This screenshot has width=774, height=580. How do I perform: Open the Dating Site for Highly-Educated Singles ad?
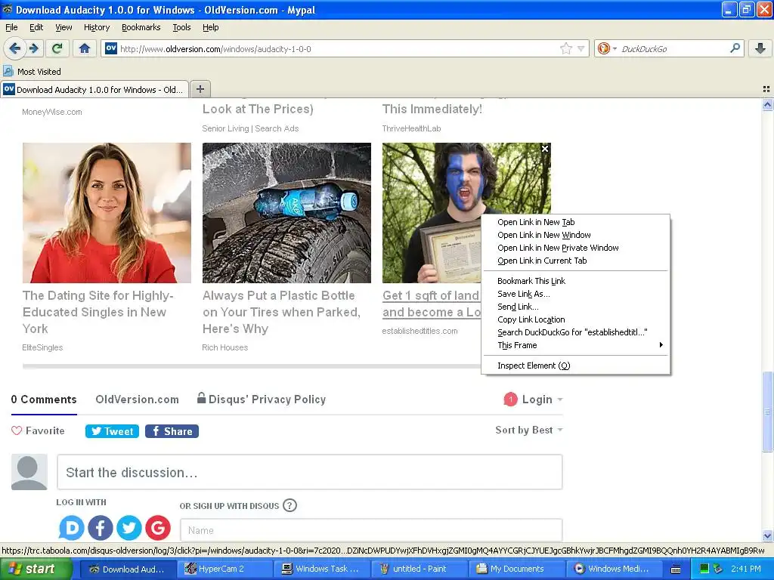tap(98, 312)
